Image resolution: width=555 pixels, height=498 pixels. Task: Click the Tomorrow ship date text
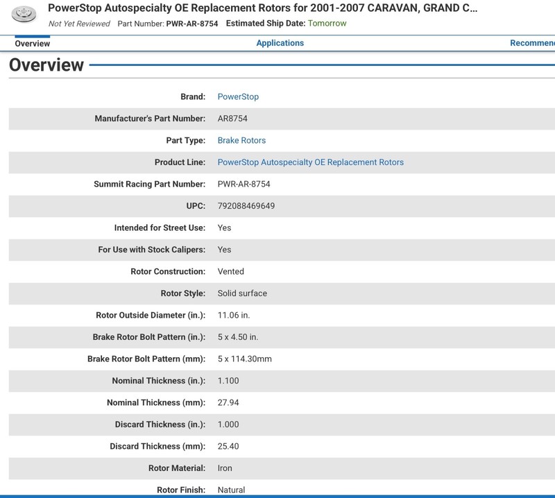point(327,24)
